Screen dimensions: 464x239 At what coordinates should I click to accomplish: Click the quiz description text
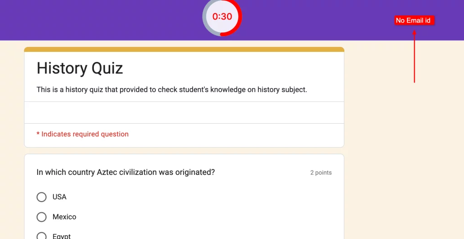[172, 89]
